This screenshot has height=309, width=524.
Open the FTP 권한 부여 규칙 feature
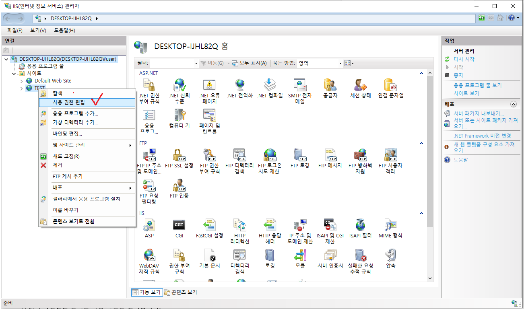[209, 161]
